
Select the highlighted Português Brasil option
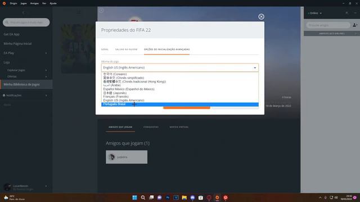coord(180,104)
